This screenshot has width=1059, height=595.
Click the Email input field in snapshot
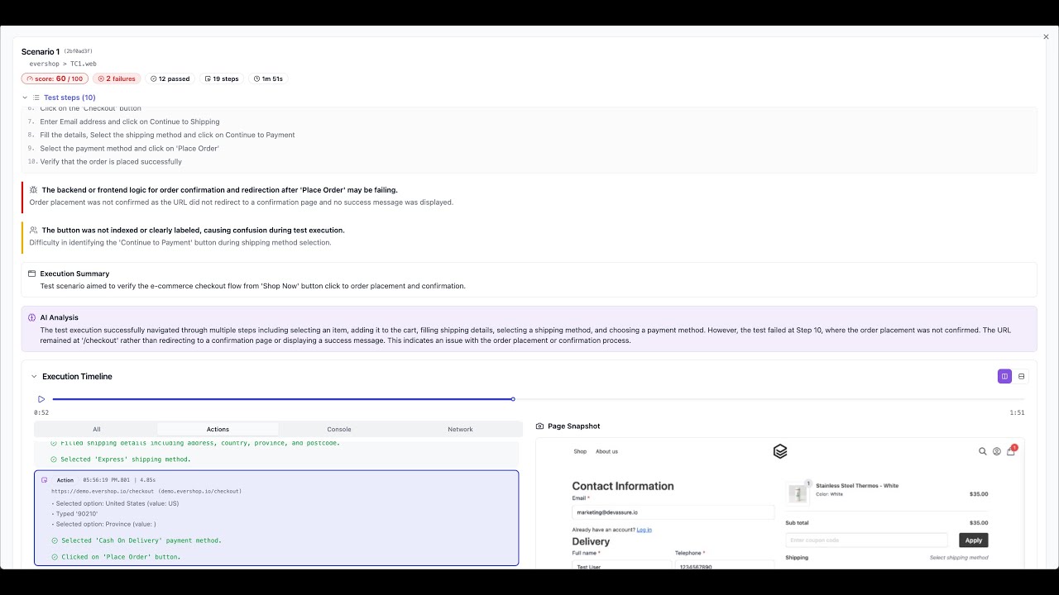click(673, 512)
